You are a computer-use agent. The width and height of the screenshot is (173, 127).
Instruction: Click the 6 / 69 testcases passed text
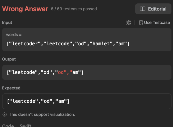pyautogui.click(x=74, y=9)
